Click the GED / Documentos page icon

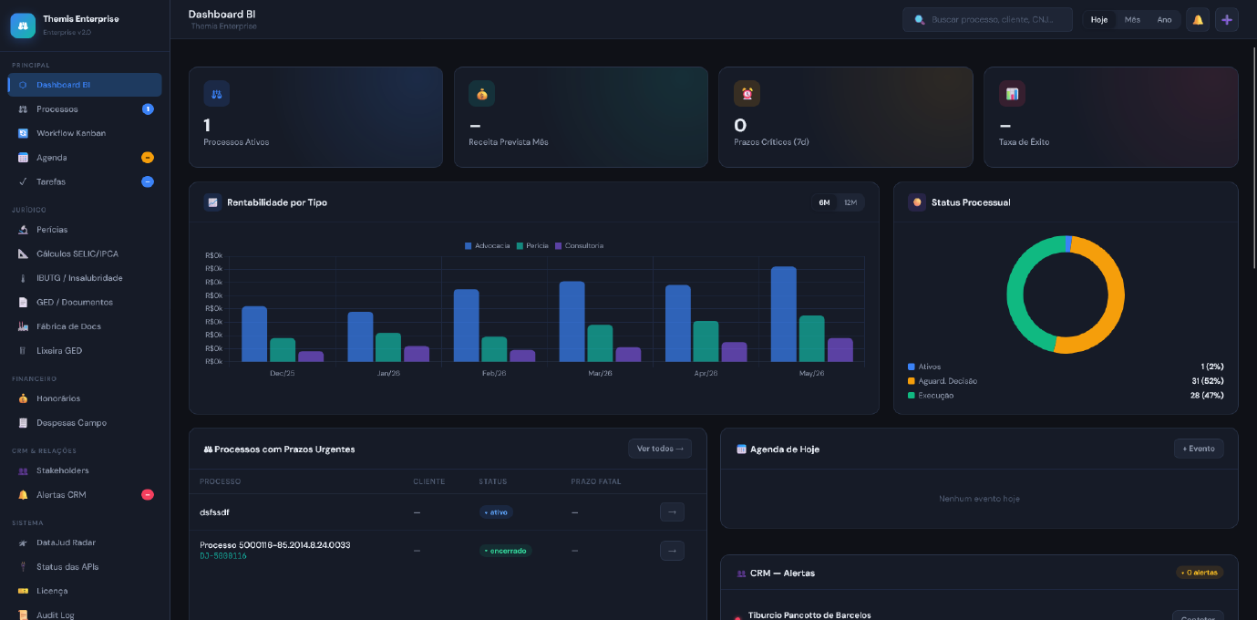click(x=23, y=302)
